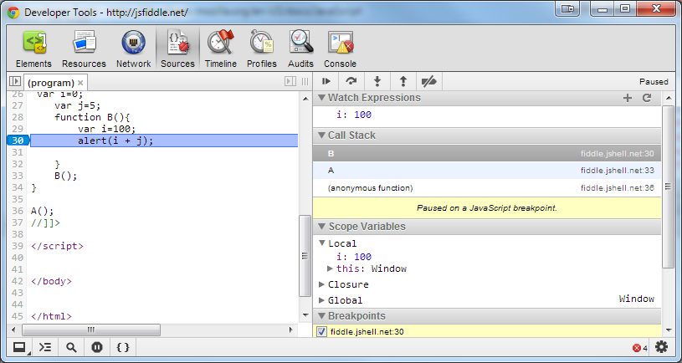The image size is (682, 363).
Task: Open fiddle.jshell.net:30 call stack link
Action: [x=618, y=153]
